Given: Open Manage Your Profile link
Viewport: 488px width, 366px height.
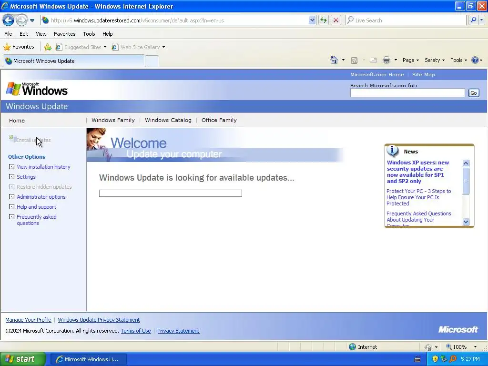Looking at the screenshot, I should tap(28, 320).
